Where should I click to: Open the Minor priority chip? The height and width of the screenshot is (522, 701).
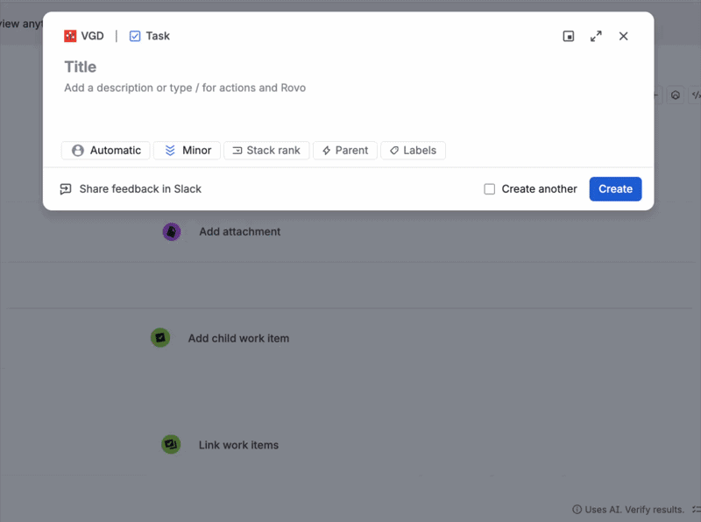coord(187,150)
